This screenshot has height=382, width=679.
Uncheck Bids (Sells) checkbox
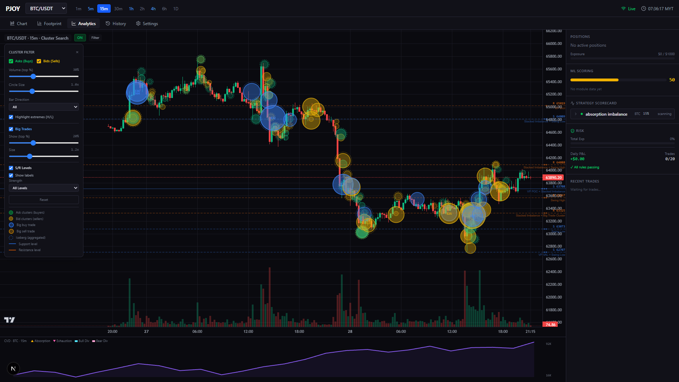point(39,61)
